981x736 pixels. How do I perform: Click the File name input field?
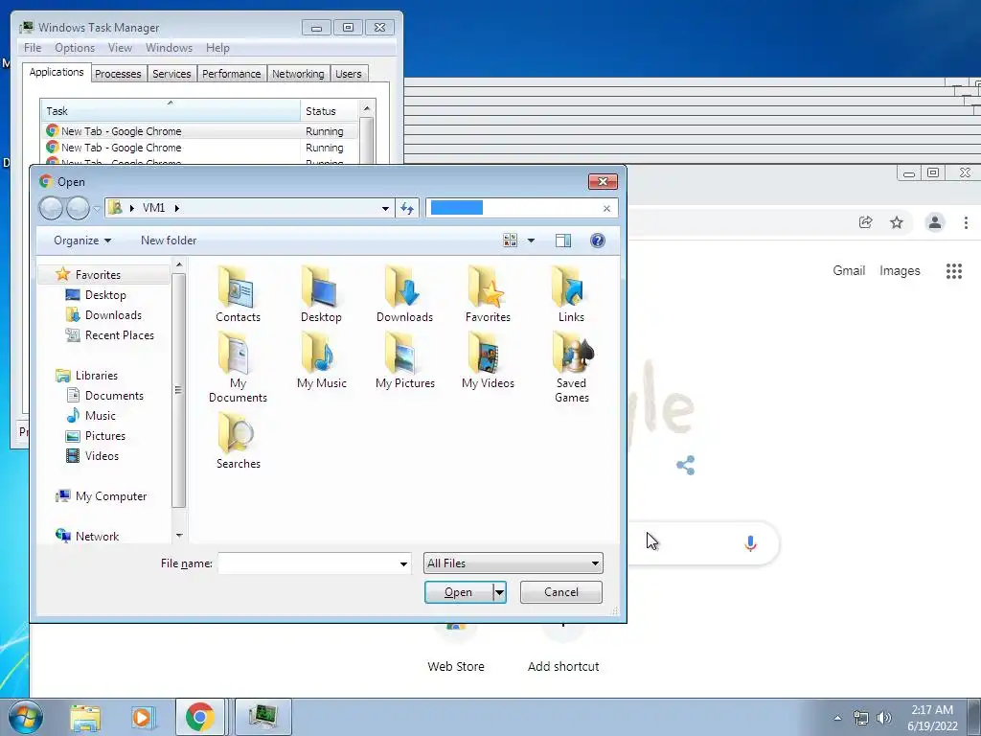[308, 563]
